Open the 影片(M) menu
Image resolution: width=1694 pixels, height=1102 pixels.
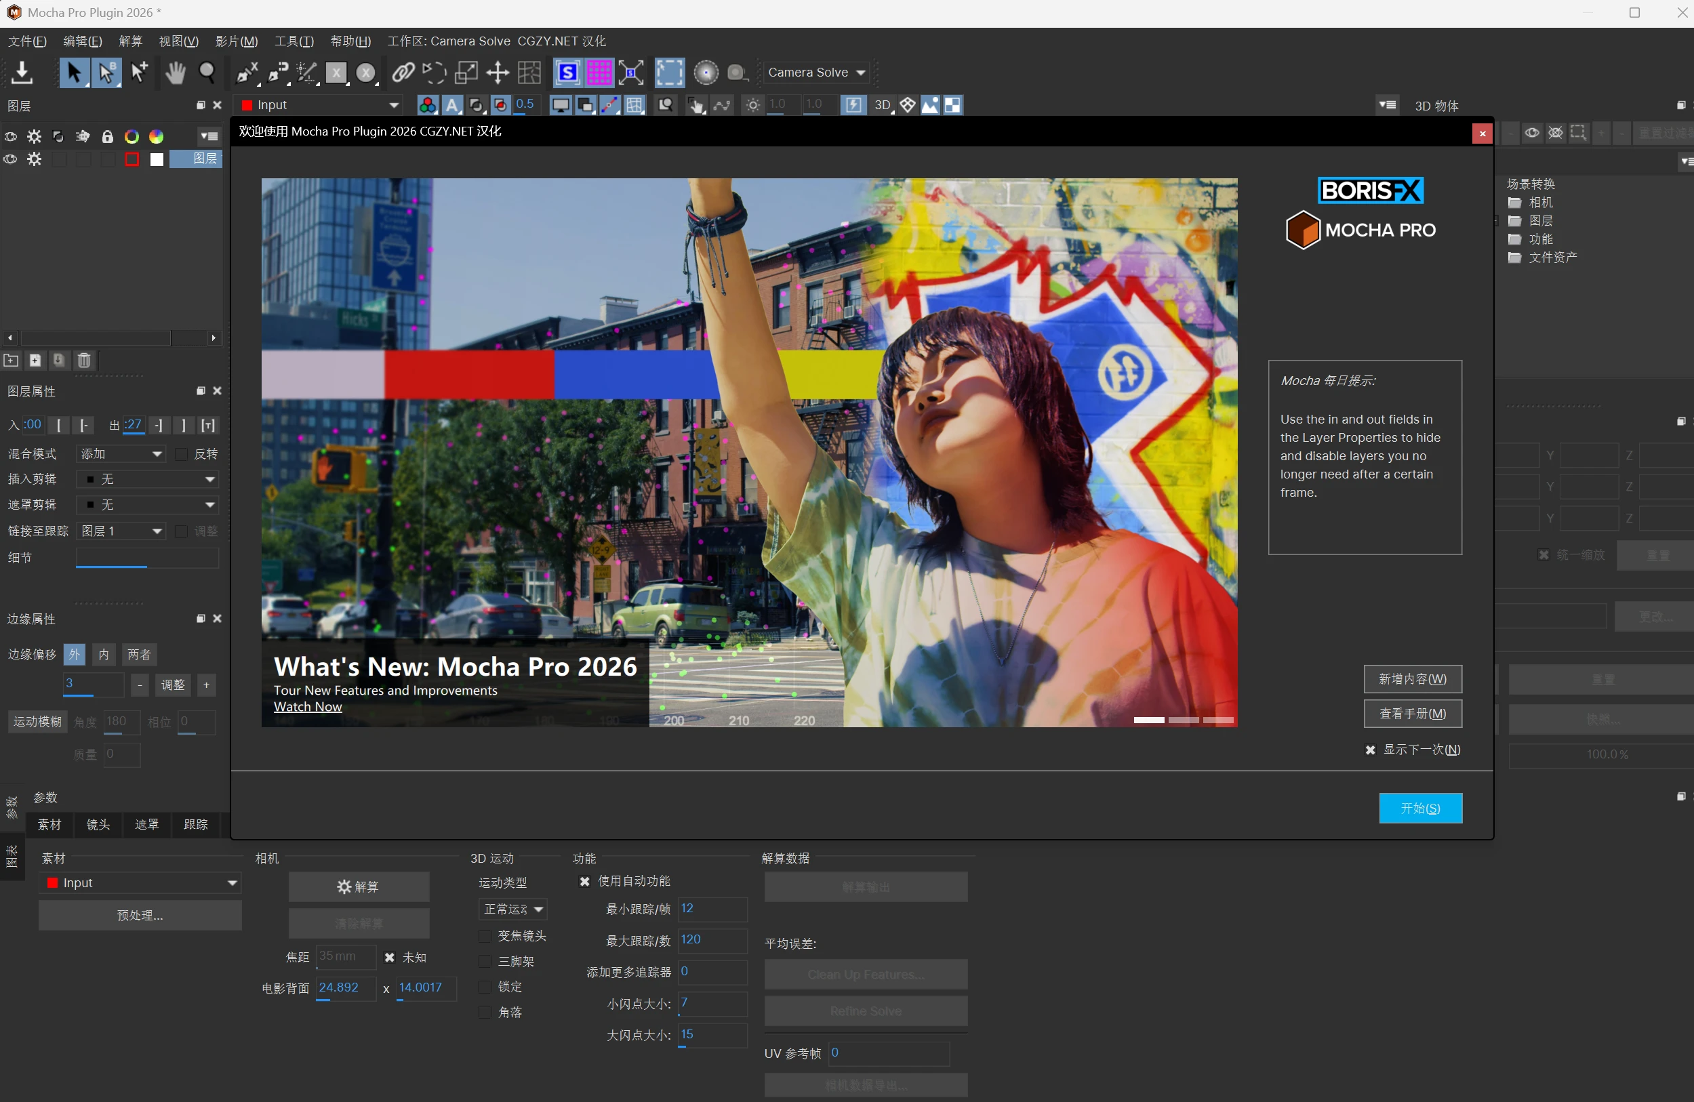pyautogui.click(x=237, y=41)
